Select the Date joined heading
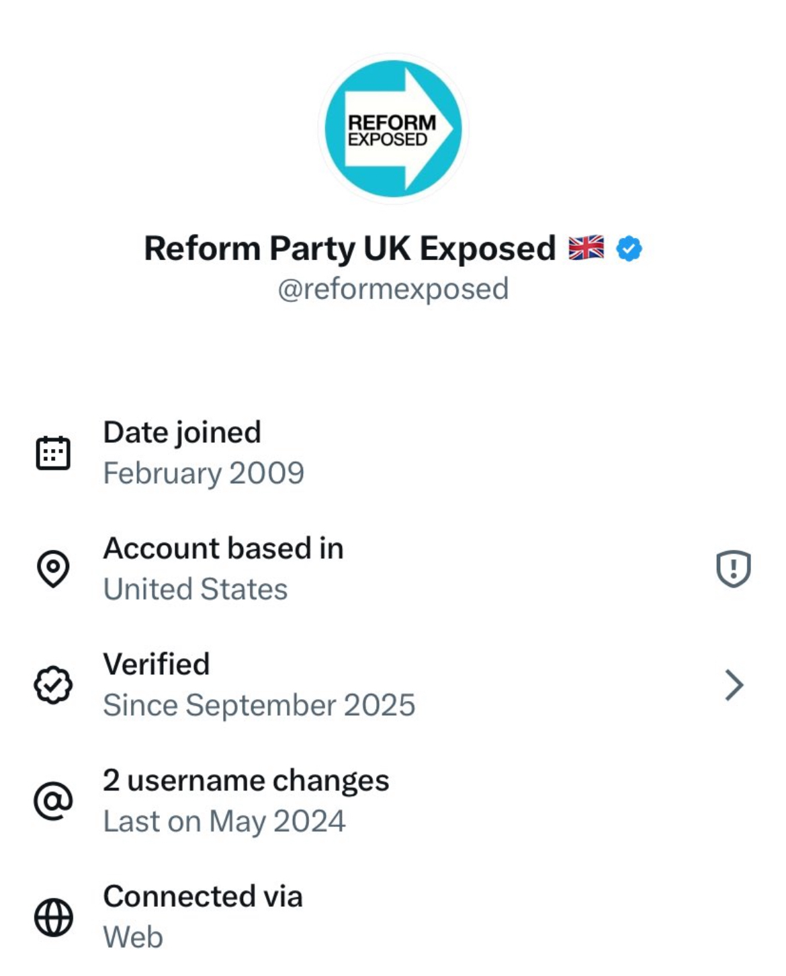Screen dimensions: 786x976 point(182,432)
